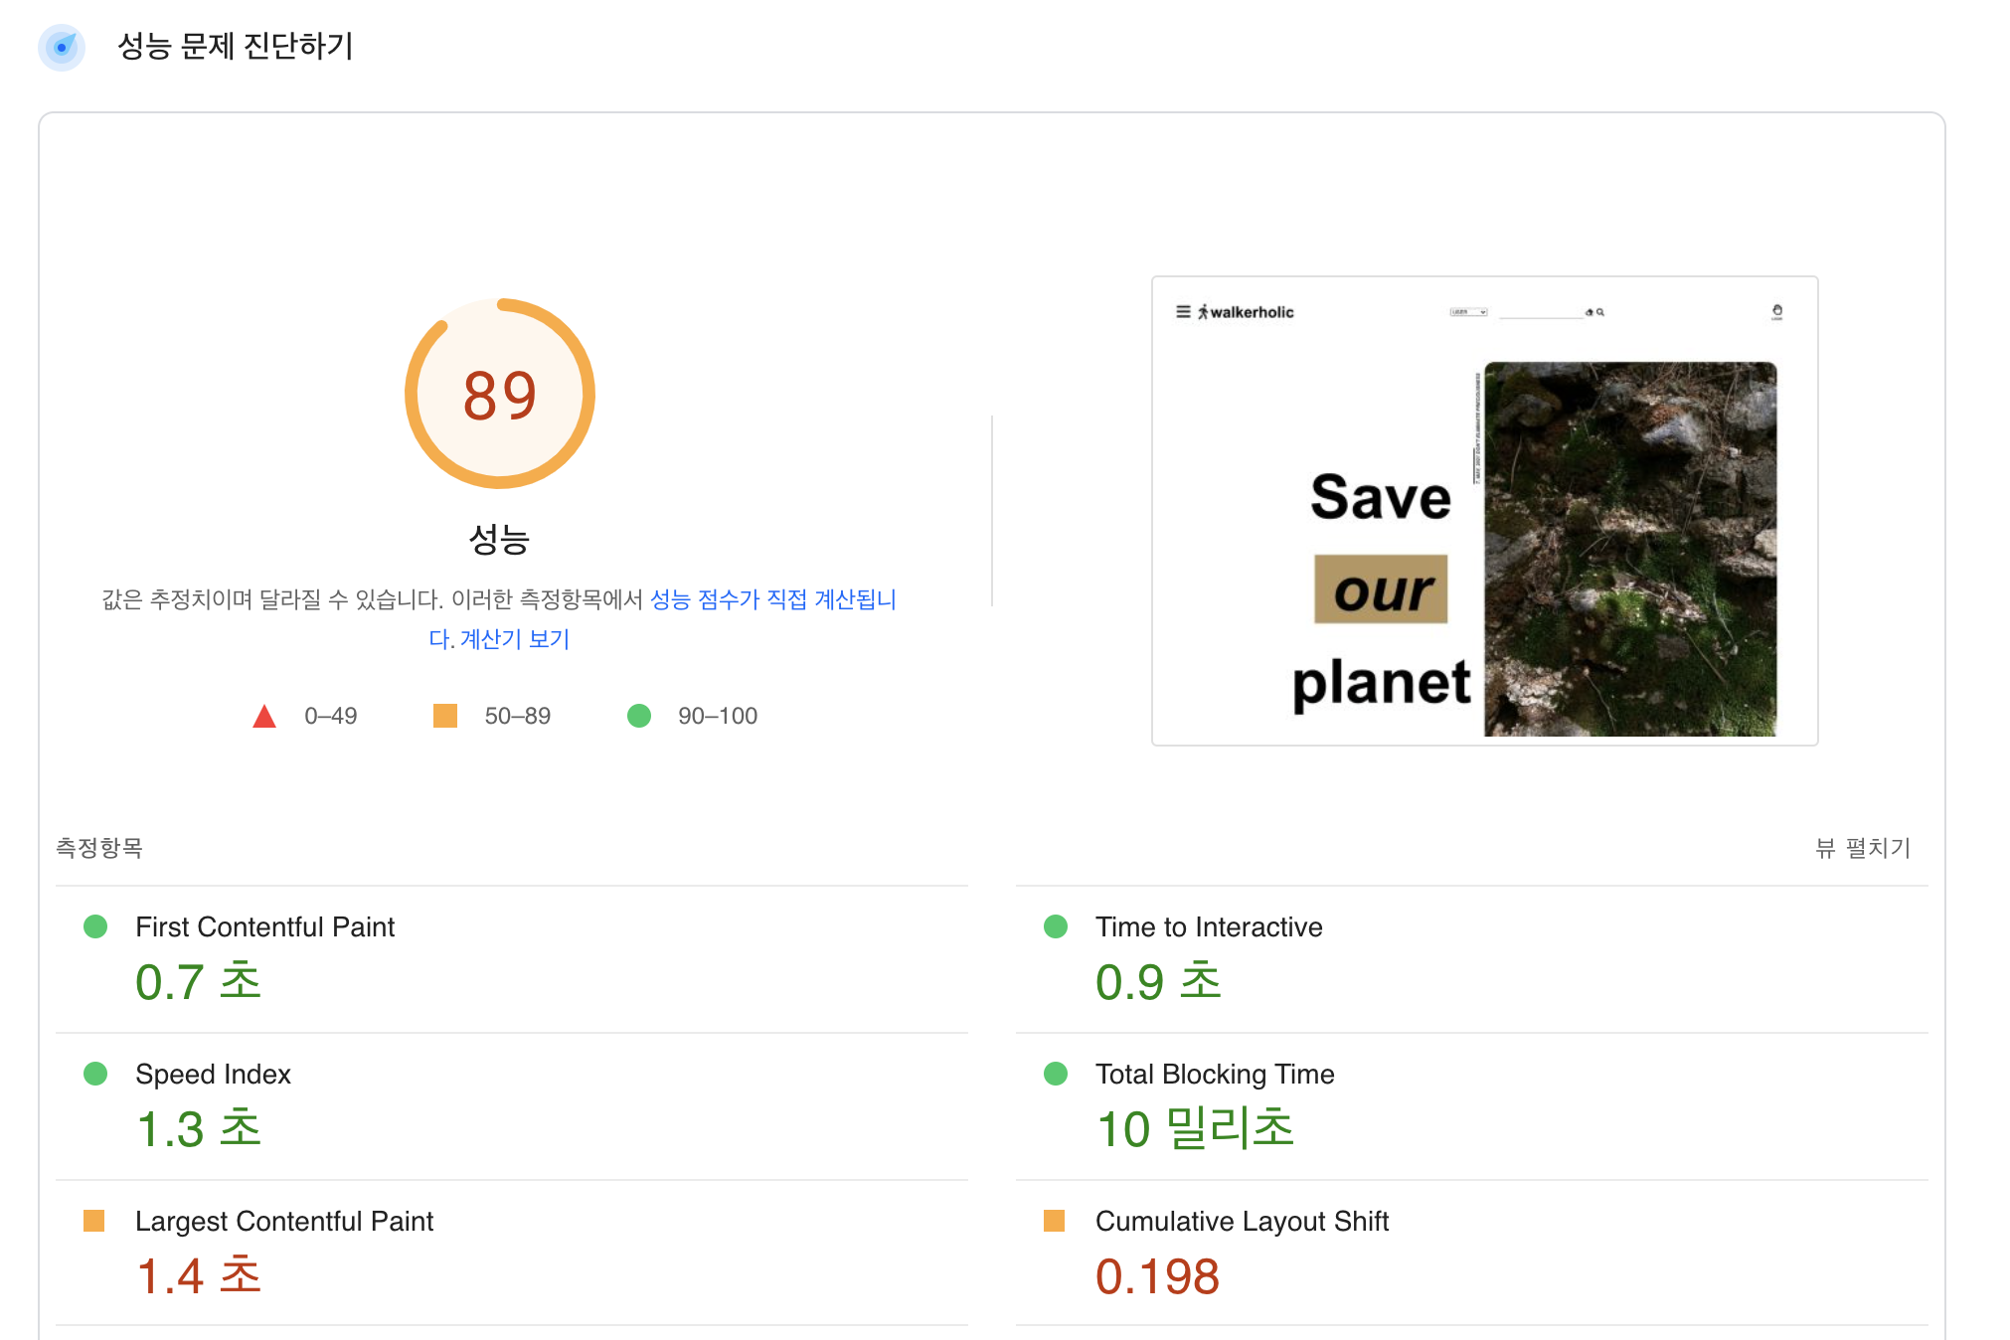This screenshot has width=2010, height=1340.
Task: Open the '계산기 보기' calculator link
Action: coord(515,639)
